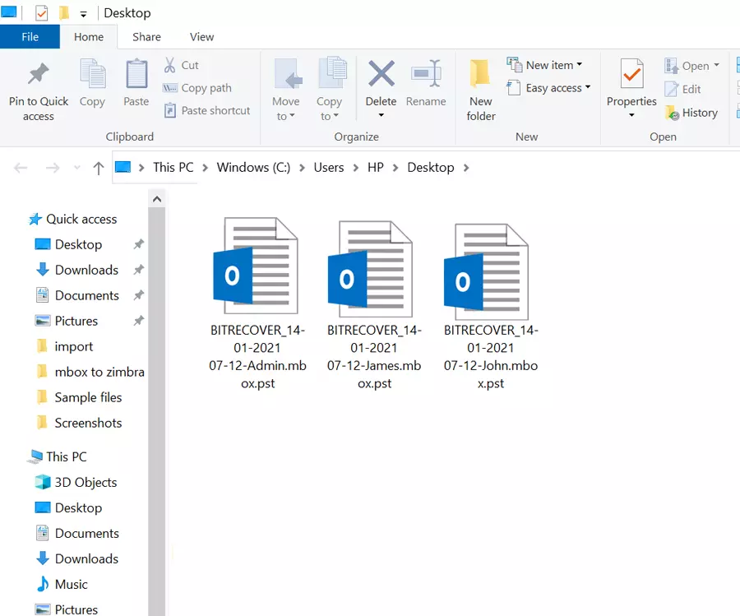The image size is (740, 616).
Task: Select This PC in navigation pane
Action: point(58,457)
